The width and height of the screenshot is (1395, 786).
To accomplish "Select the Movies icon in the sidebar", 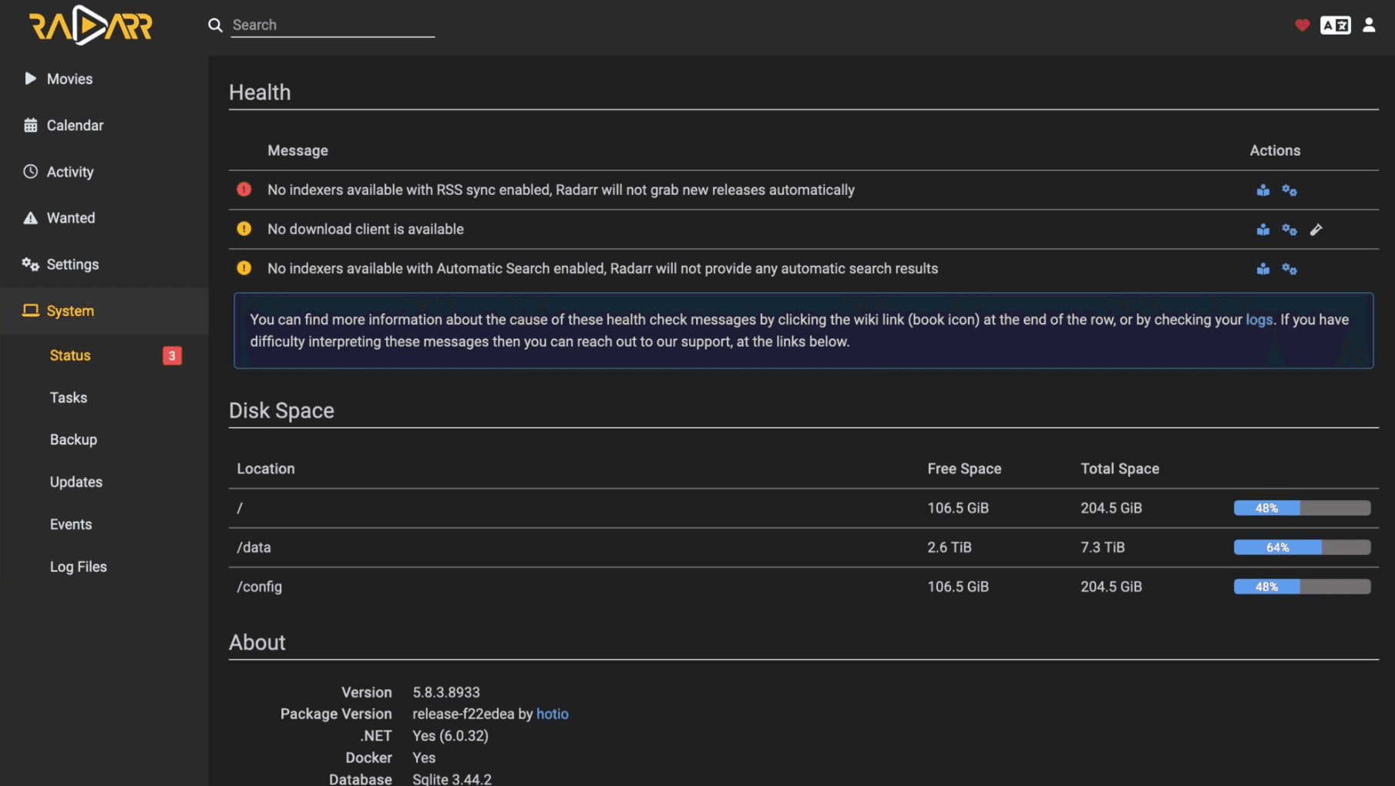I will click(x=29, y=78).
